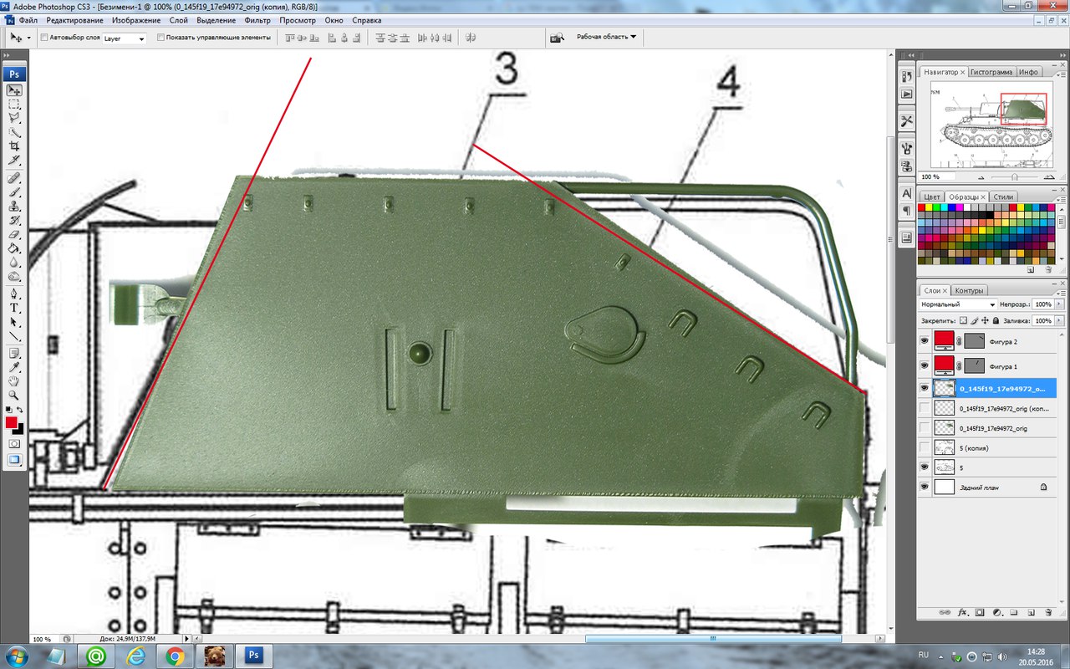Show the 5 (копия) layer

click(x=924, y=448)
